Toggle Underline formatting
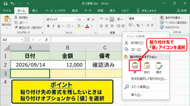190x106 pixels. pyautogui.click(x=59, y=26)
